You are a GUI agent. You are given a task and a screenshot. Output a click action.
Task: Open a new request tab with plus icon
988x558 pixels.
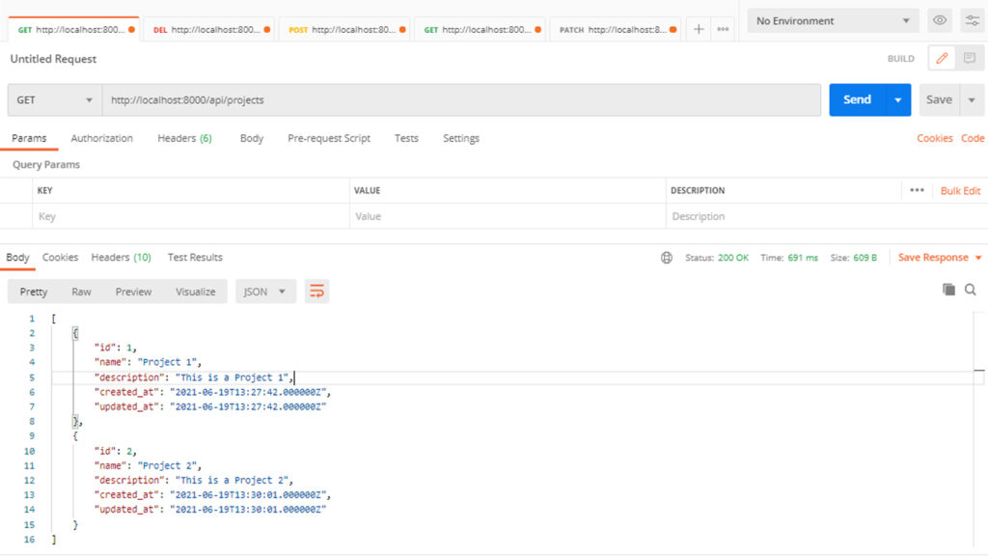[x=699, y=29]
